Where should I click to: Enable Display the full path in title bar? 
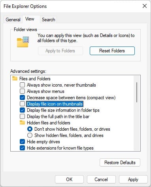pyautogui.click(x=22, y=117)
